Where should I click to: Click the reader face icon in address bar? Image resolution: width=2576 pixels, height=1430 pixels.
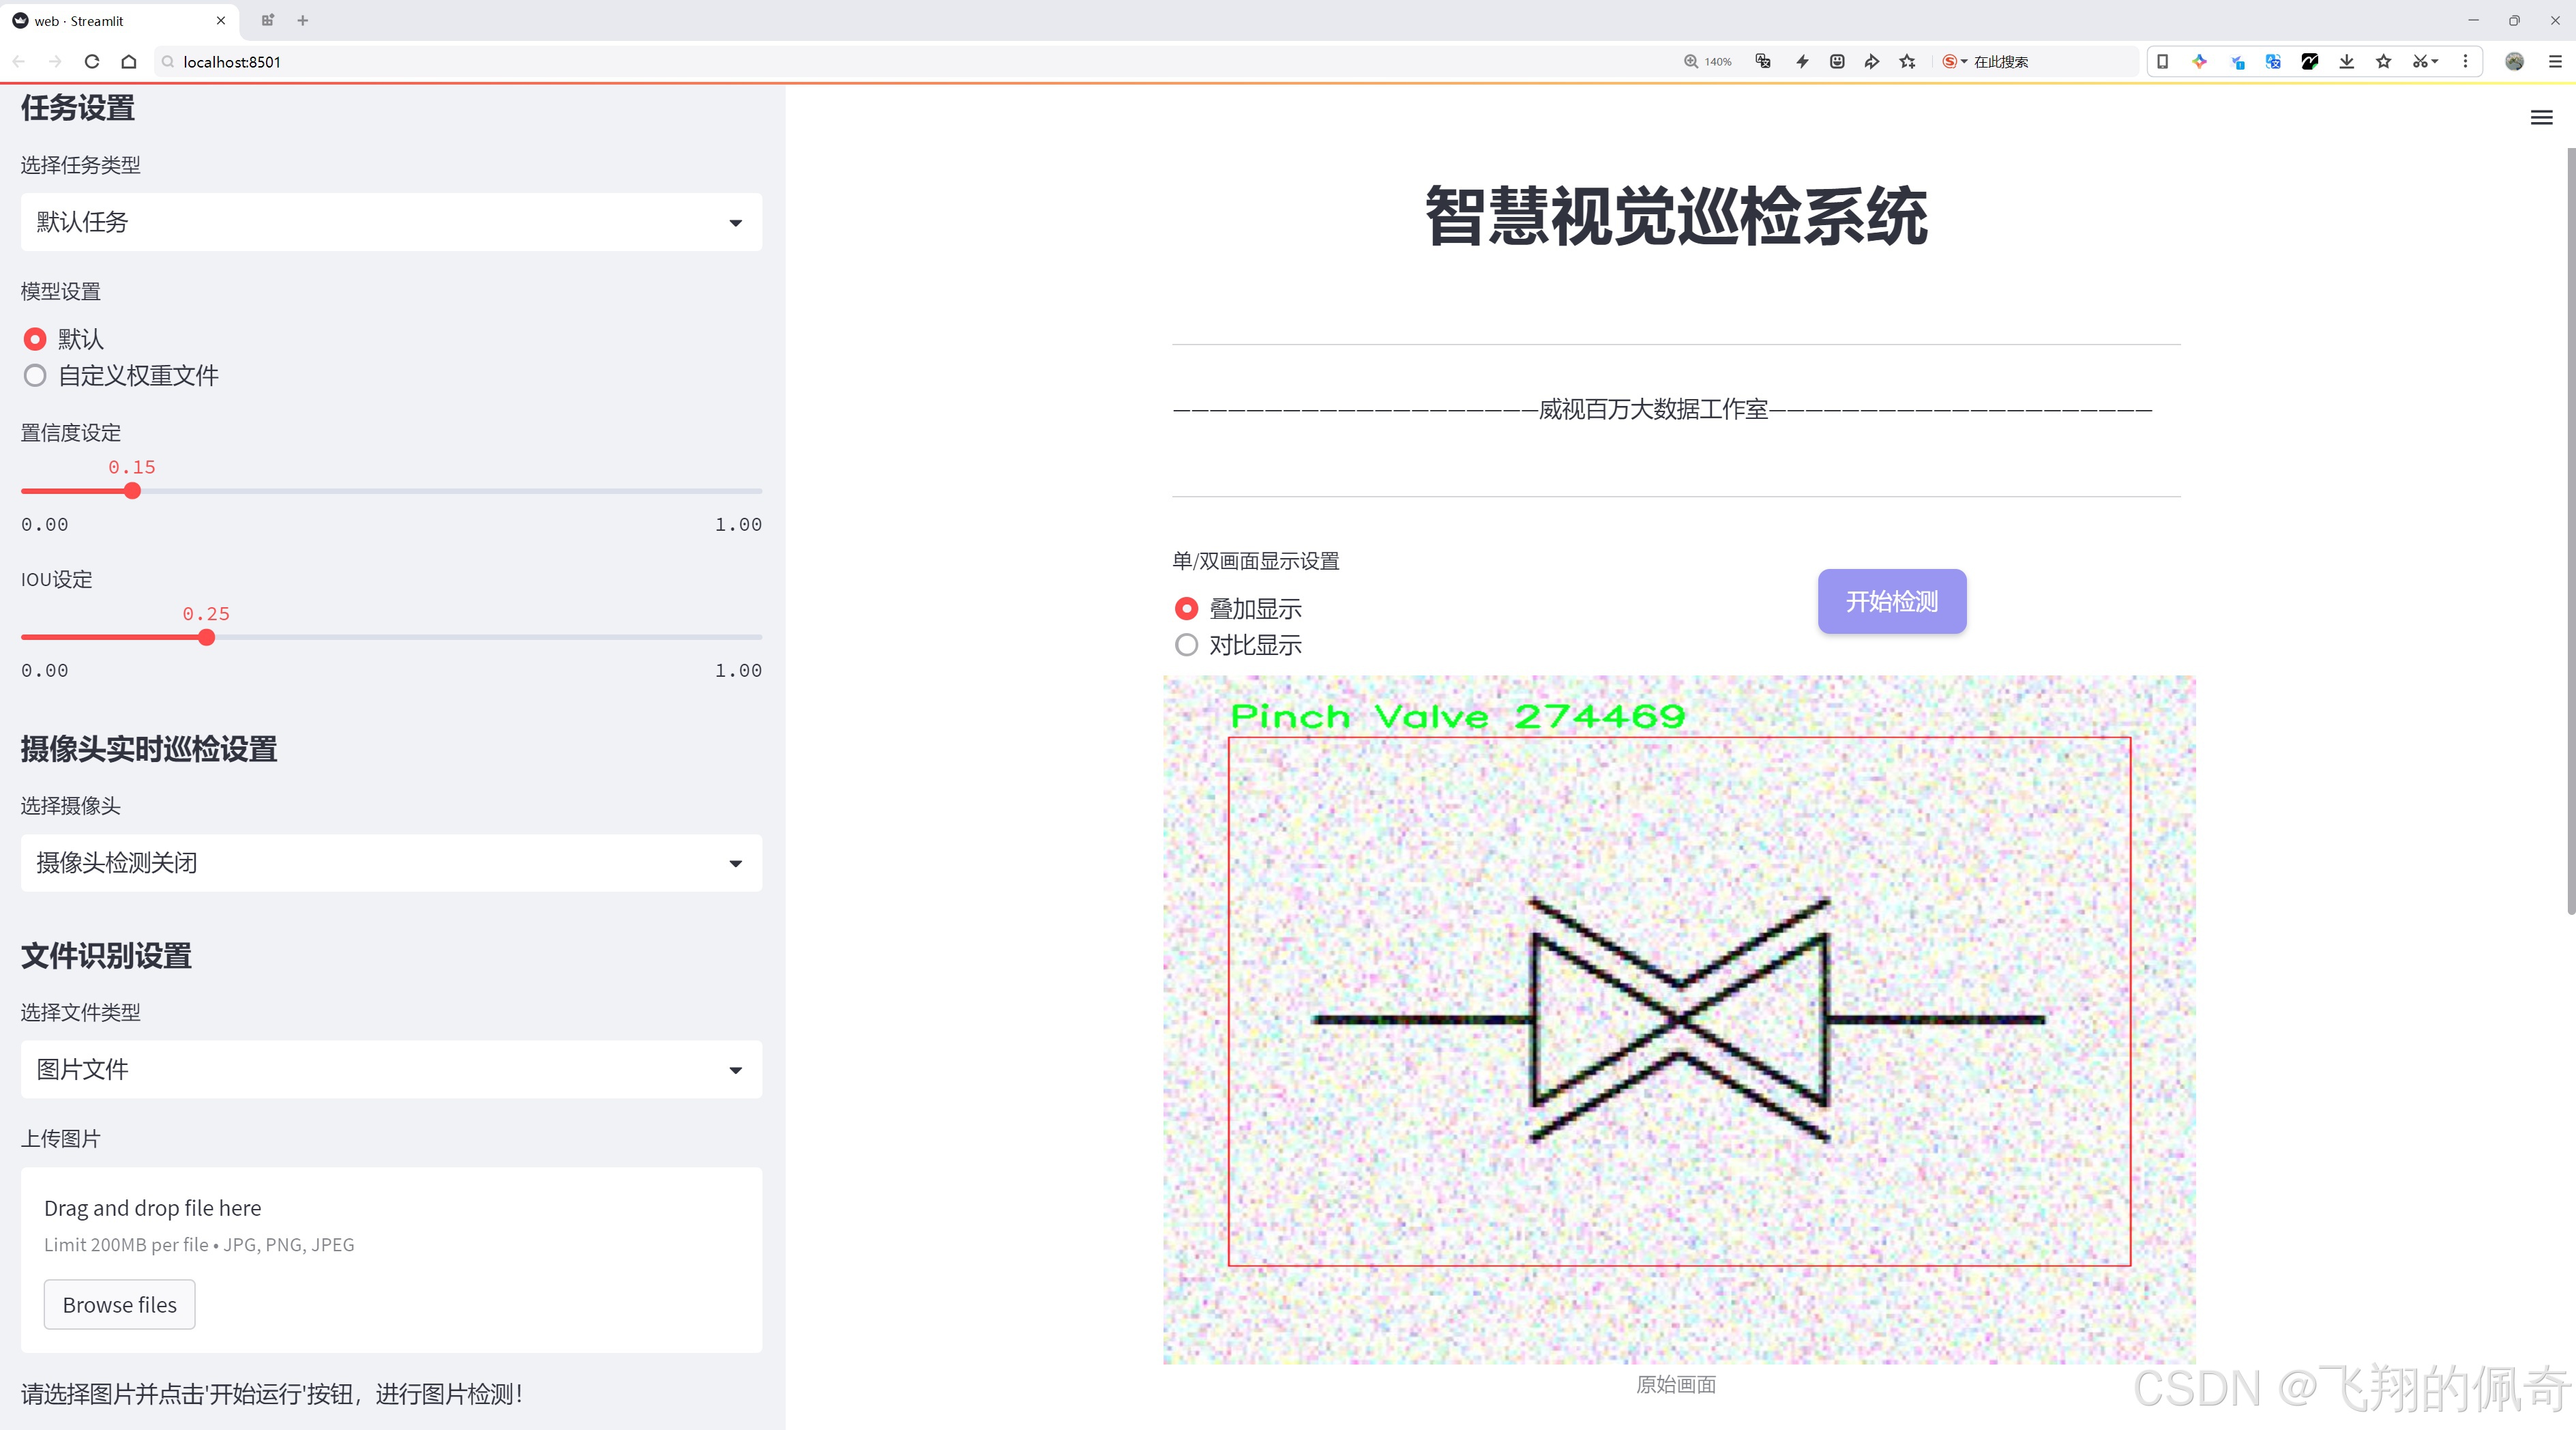point(1837,62)
